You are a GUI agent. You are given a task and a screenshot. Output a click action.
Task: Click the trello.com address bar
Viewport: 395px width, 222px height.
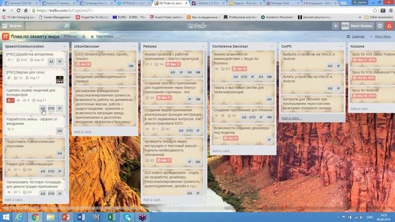[202, 10]
